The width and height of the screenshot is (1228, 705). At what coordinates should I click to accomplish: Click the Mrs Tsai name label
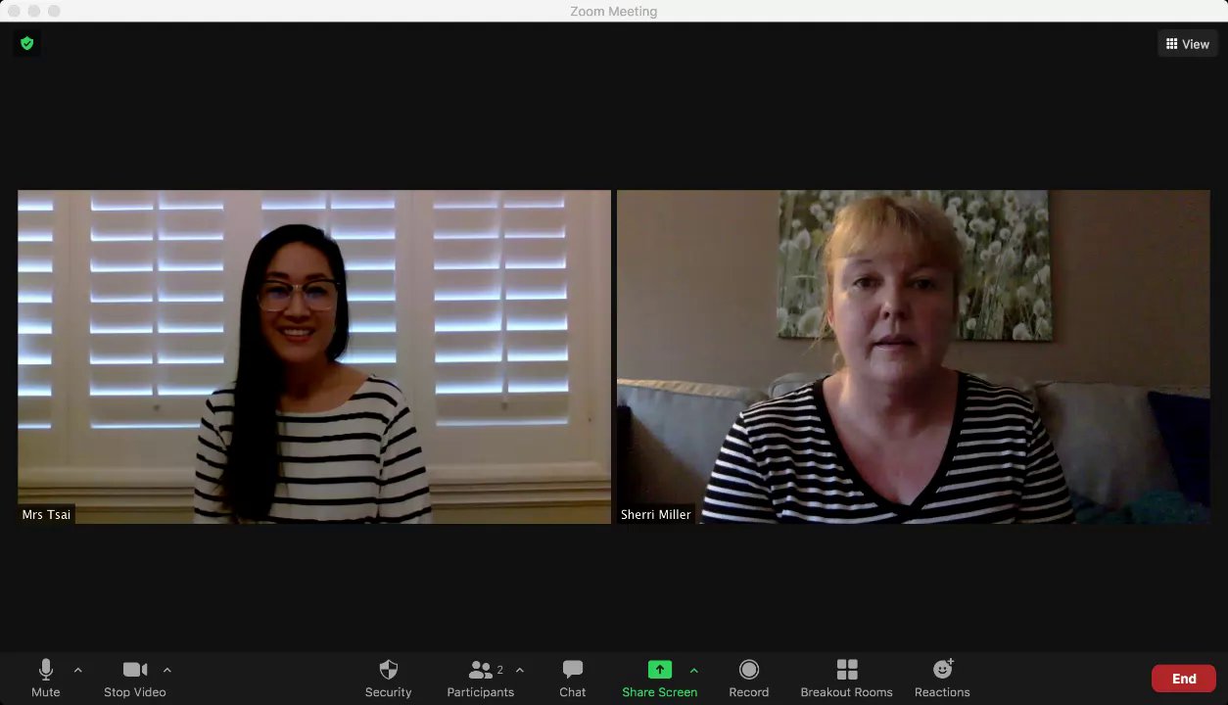pos(47,514)
